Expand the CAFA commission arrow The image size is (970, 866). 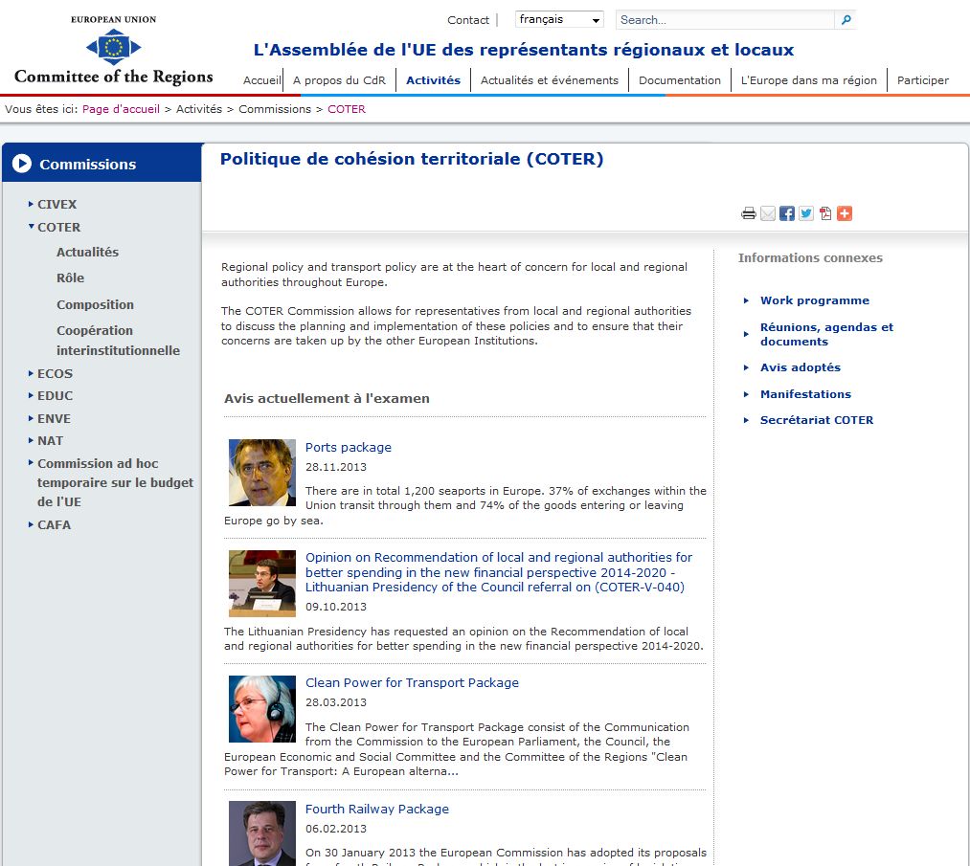[31, 524]
